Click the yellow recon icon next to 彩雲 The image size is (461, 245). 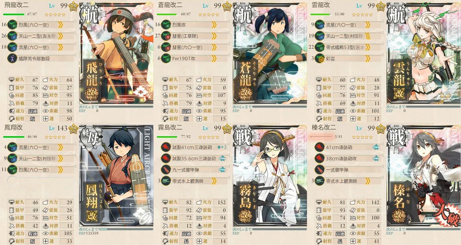(320, 58)
